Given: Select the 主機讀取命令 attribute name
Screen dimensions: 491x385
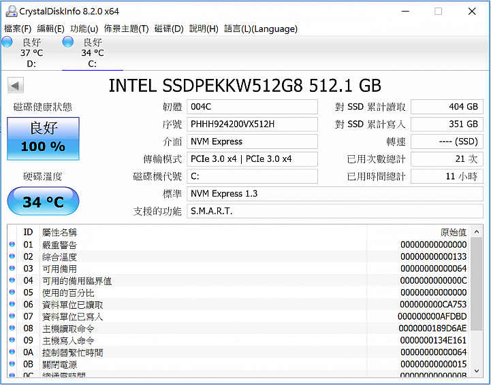Looking at the screenshot, I should point(68,329).
